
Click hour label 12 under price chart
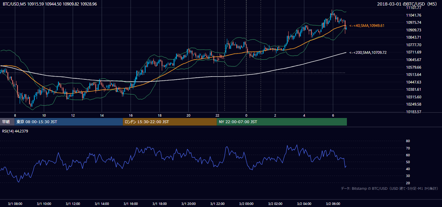coord(73,115)
